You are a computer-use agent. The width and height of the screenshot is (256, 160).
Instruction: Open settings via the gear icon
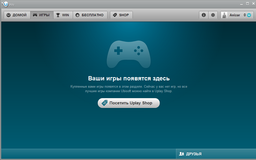coord(213,15)
